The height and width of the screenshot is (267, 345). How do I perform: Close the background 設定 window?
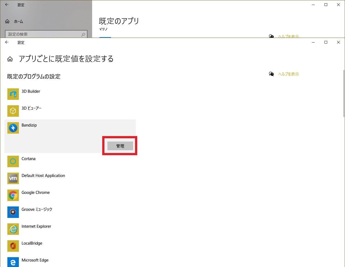338,5
